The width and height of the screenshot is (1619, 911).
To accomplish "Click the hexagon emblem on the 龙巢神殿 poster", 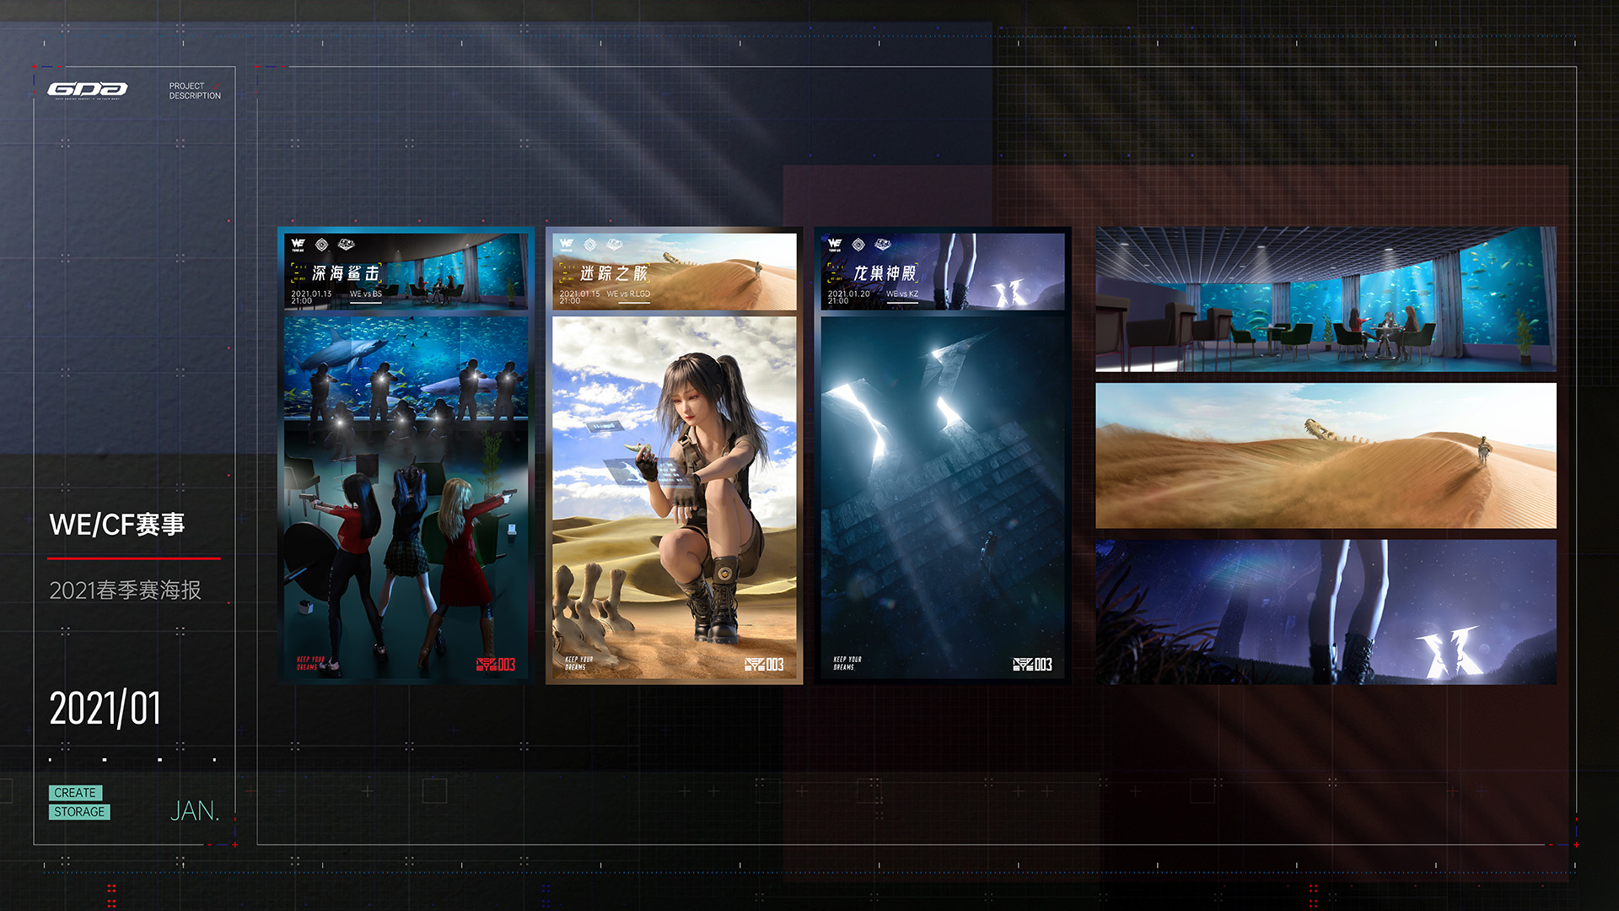I will (858, 245).
